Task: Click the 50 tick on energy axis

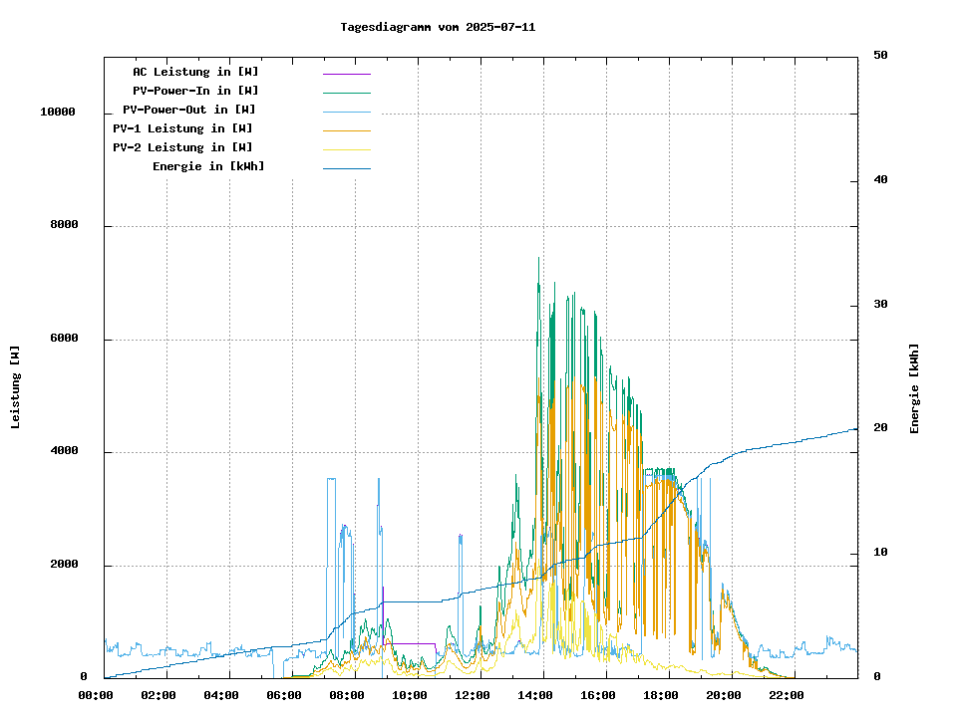Action: pyautogui.click(x=880, y=56)
